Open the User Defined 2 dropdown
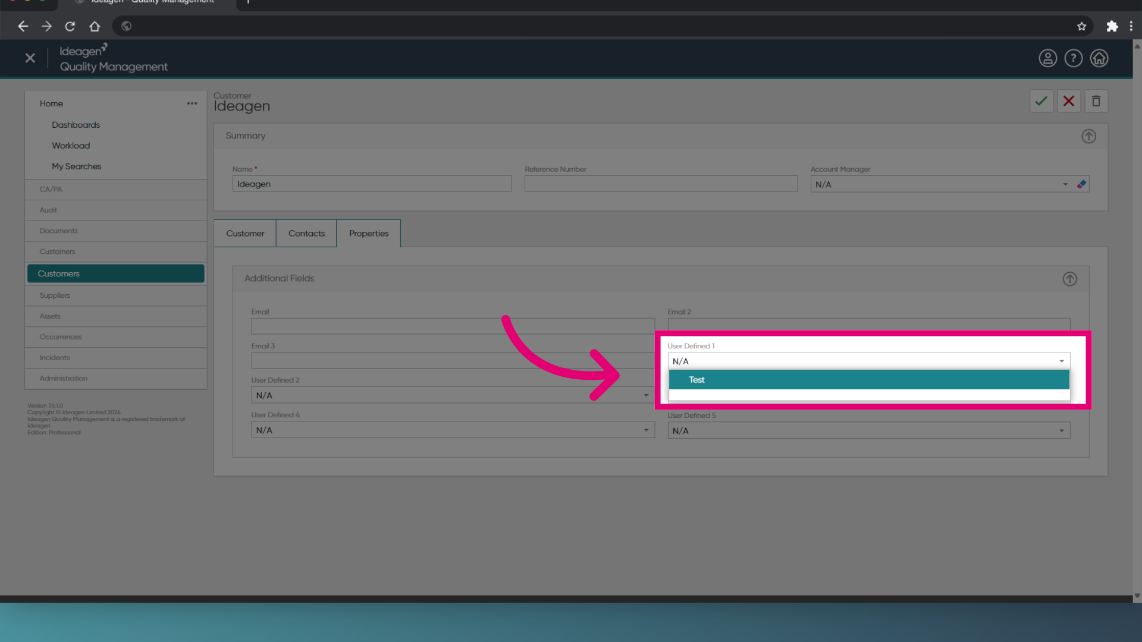Image resolution: width=1142 pixels, height=642 pixels. (453, 395)
